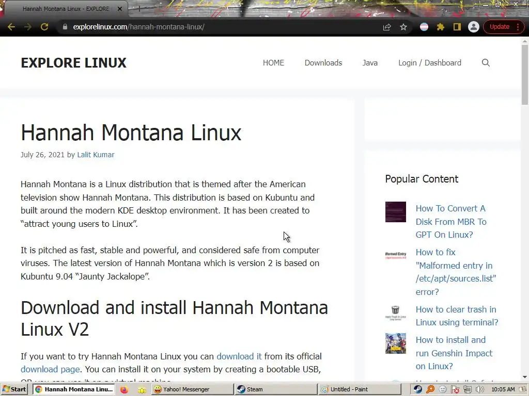Click the Malformed Entry article thumbnail
The image size is (529, 396).
pyautogui.click(x=395, y=256)
